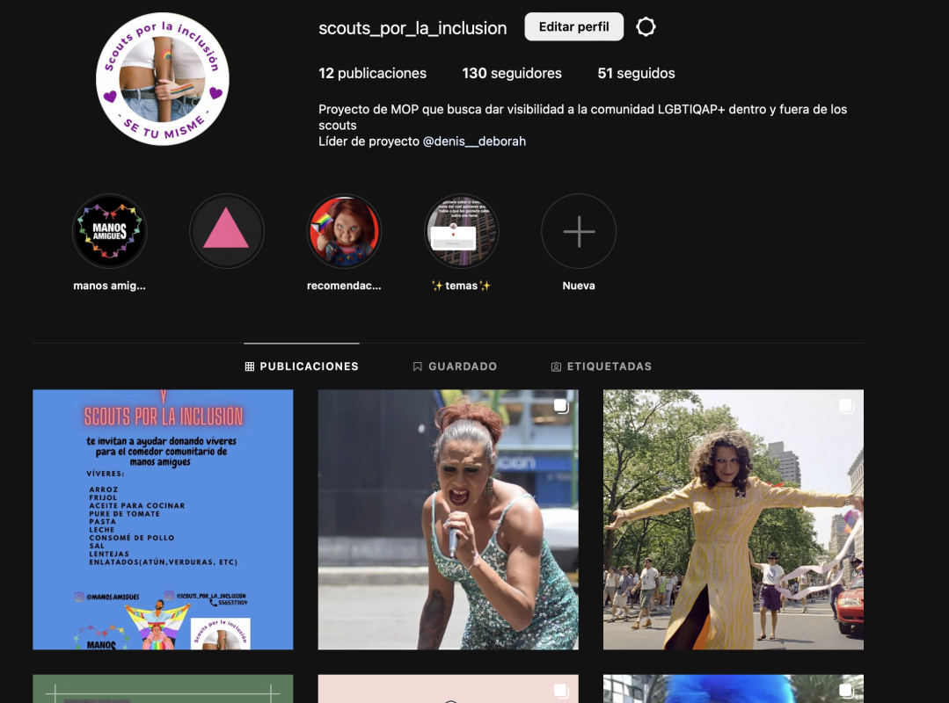This screenshot has height=703, width=949.
Task: Open the pale pink post in second row
Action: pos(448,689)
